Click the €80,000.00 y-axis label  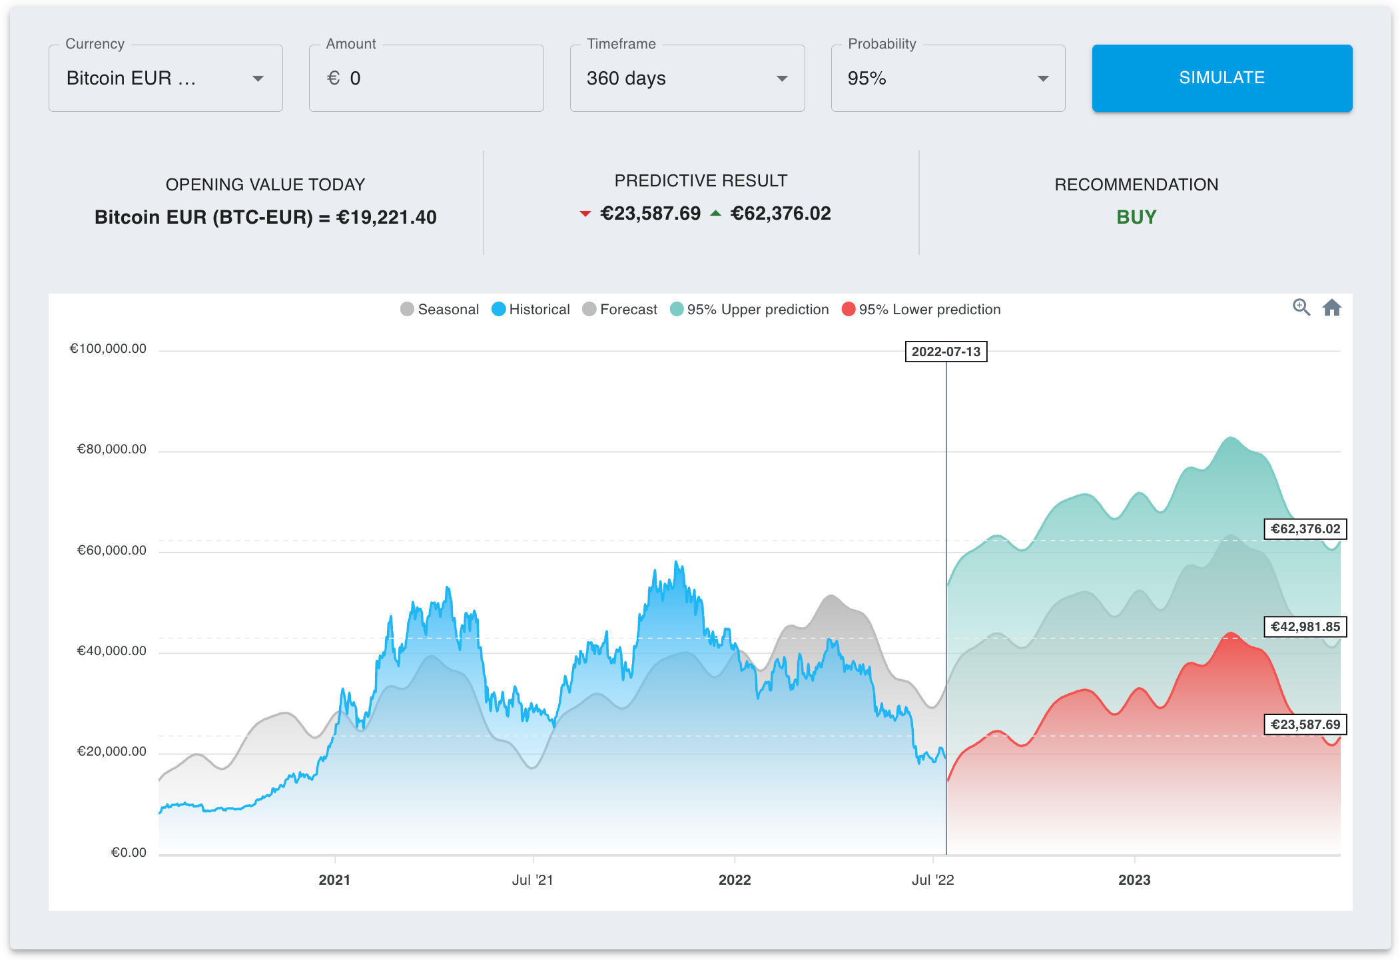[x=111, y=449]
